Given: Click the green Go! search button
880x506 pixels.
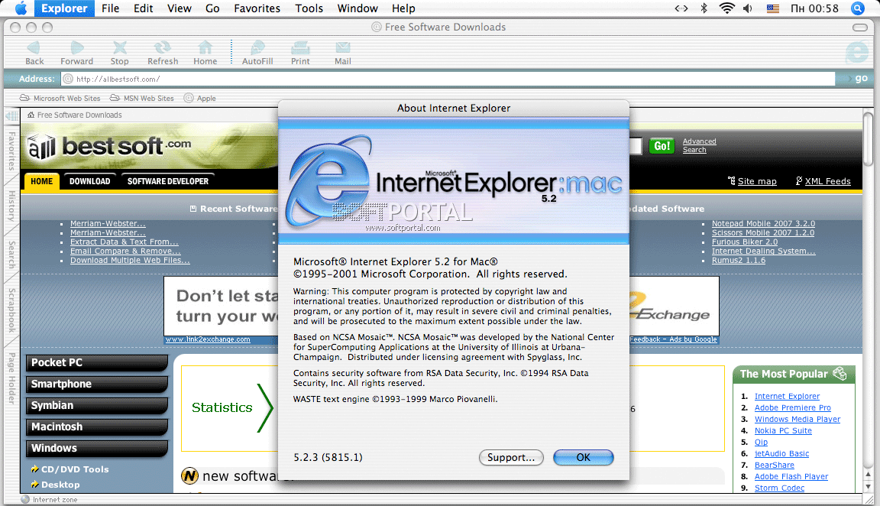Looking at the screenshot, I should point(662,146).
